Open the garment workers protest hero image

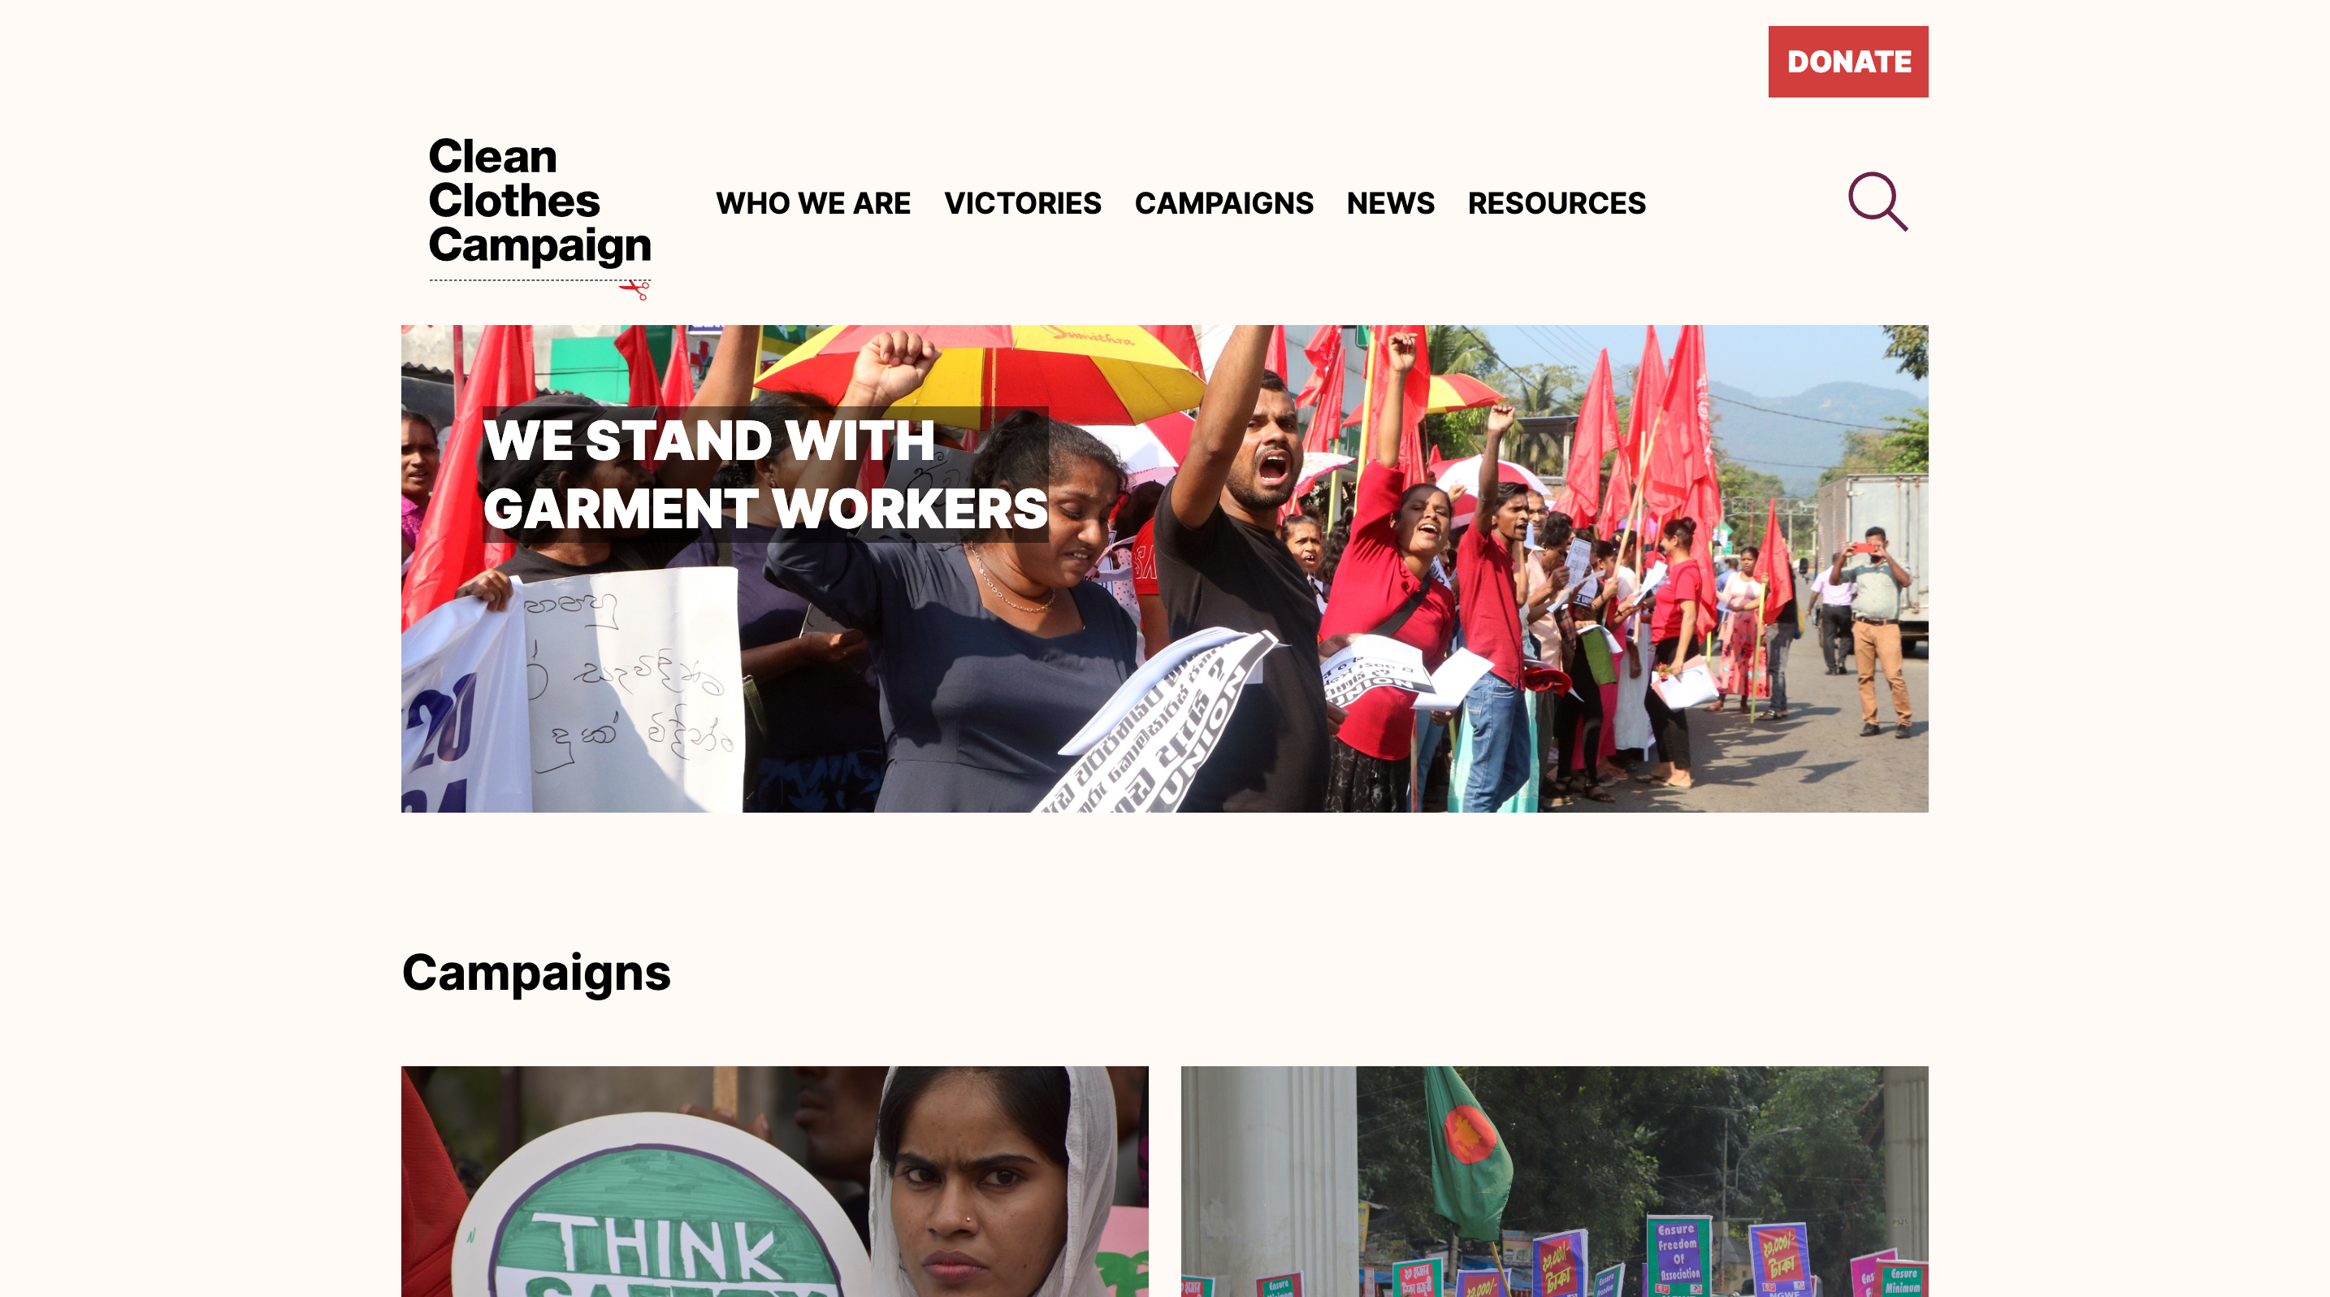pyautogui.click(x=1165, y=568)
